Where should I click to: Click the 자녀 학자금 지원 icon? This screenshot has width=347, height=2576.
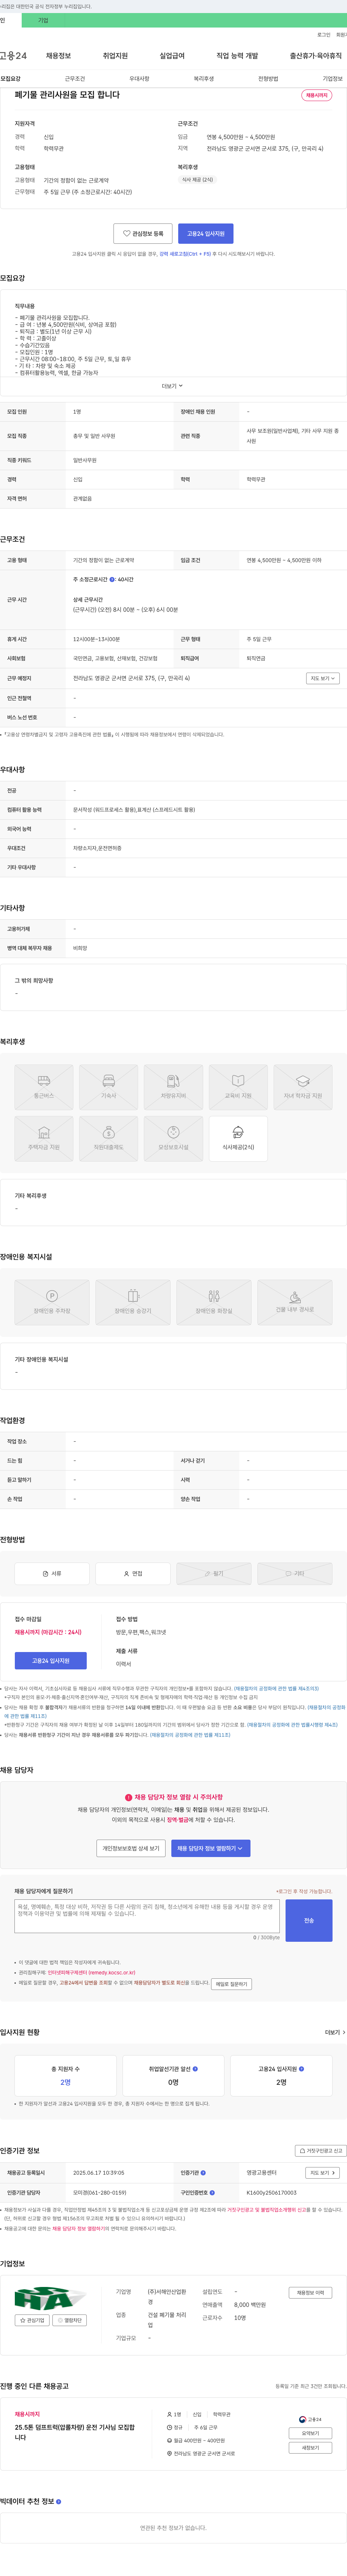(x=303, y=1087)
